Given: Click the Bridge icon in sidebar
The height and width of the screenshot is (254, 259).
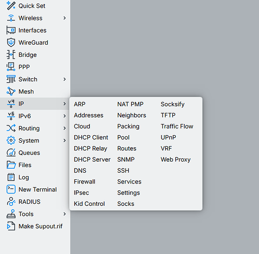Looking at the screenshot, I should point(11,54).
